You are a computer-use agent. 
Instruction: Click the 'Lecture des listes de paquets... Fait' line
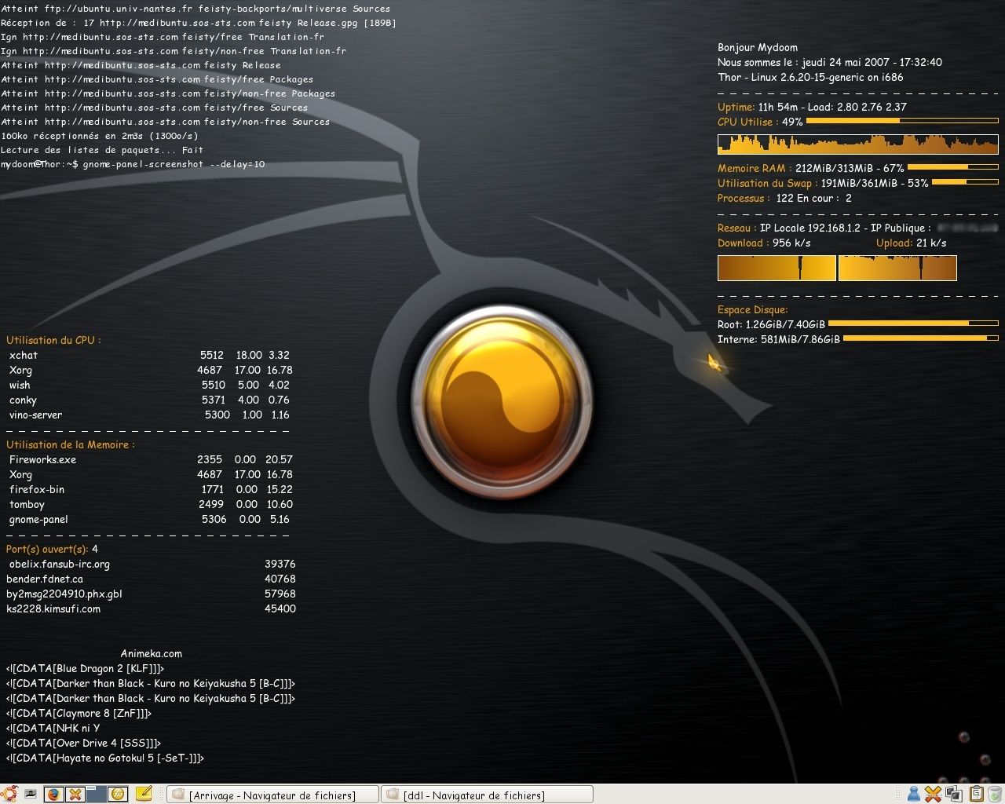[x=102, y=150]
